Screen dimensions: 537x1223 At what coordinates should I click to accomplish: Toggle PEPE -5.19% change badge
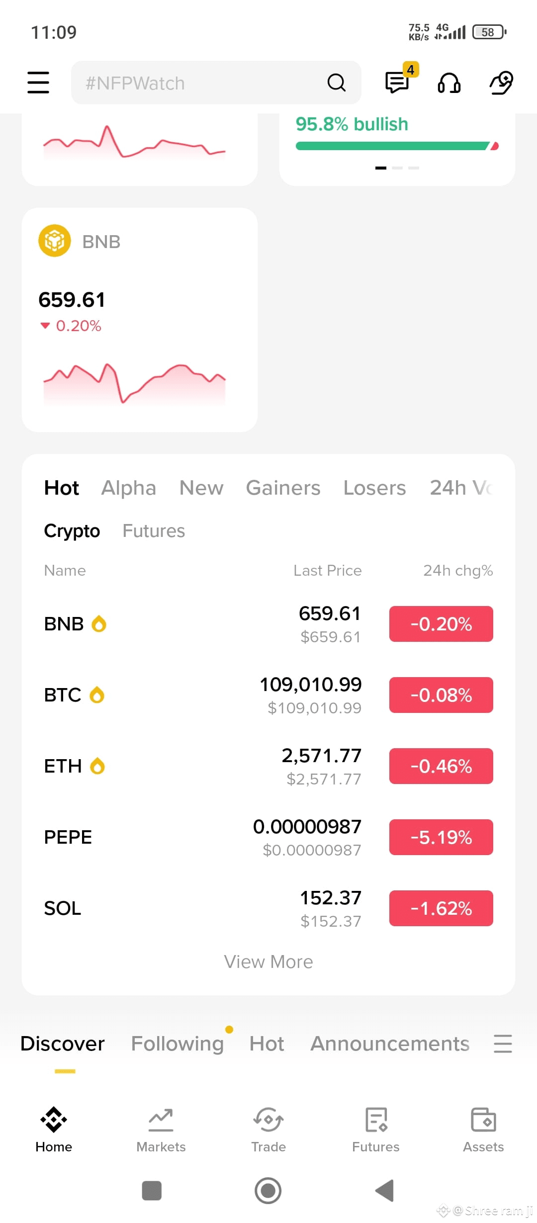(441, 837)
